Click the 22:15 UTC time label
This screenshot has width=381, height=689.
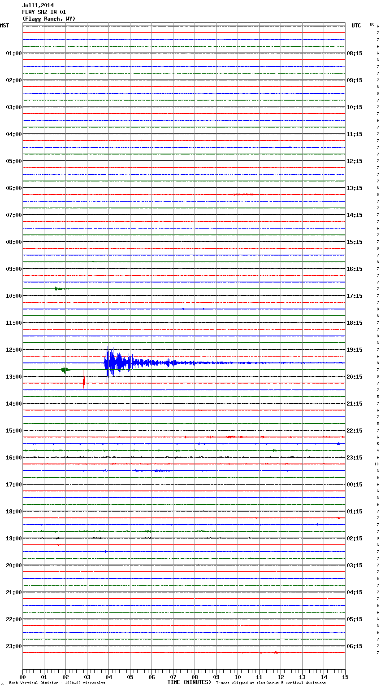[355, 431]
